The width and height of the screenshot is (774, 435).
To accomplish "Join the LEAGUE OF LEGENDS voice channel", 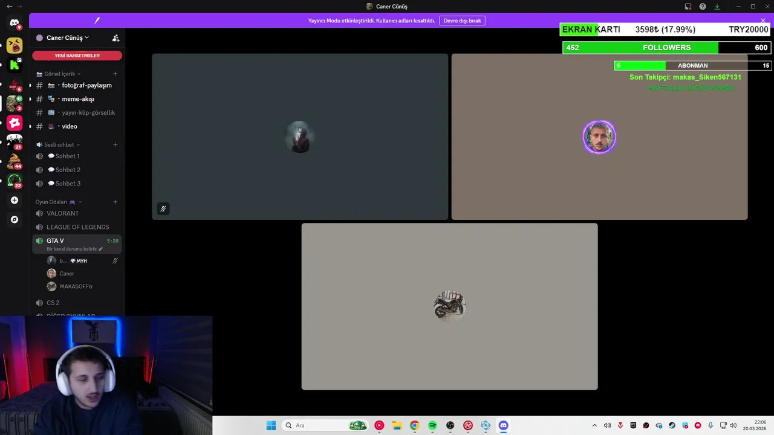I will [x=77, y=227].
